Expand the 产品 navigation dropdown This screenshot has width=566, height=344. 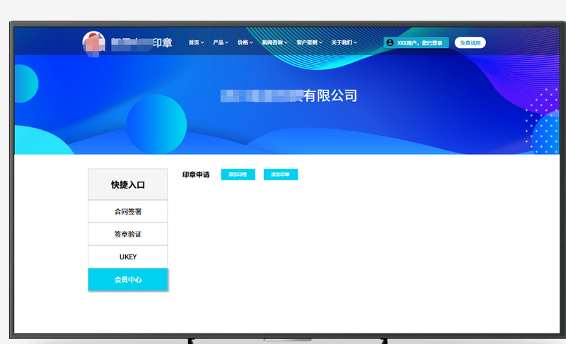pyautogui.click(x=221, y=42)
